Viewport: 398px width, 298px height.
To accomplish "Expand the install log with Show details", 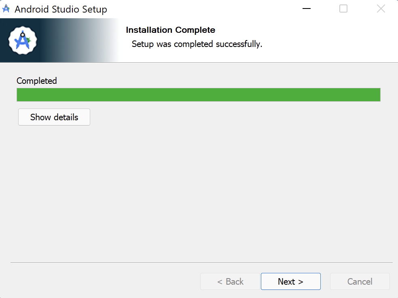I will click(x=54, y=117).
